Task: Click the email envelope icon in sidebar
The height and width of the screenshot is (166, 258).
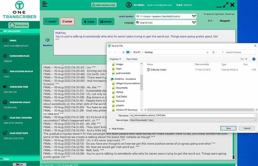Action: click(x=5, y=40)
